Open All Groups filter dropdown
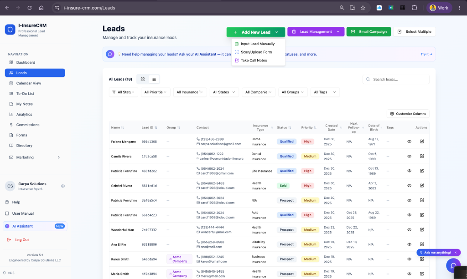 [292, 92]
